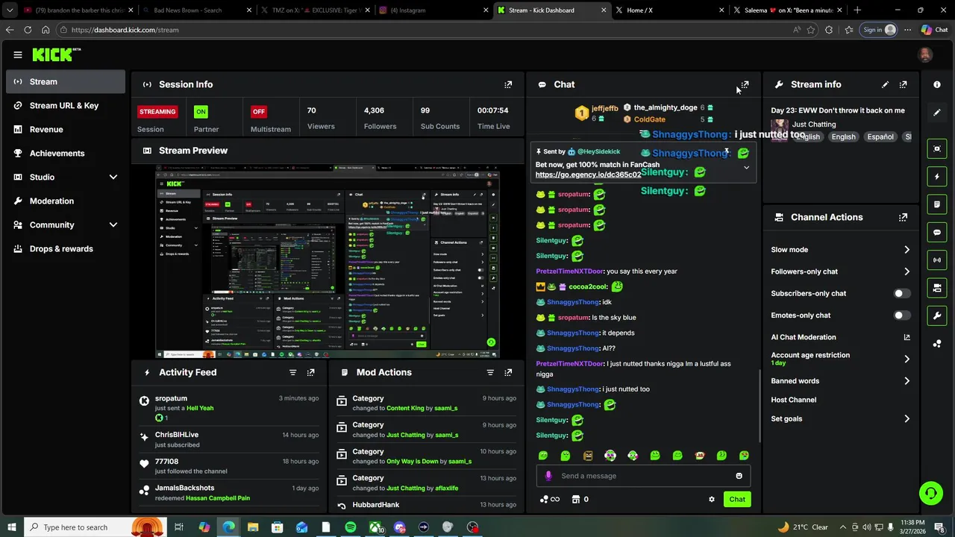The image size is (955, 537).
Task: Expand the Community sidebar section
Action: click(113, 224)
